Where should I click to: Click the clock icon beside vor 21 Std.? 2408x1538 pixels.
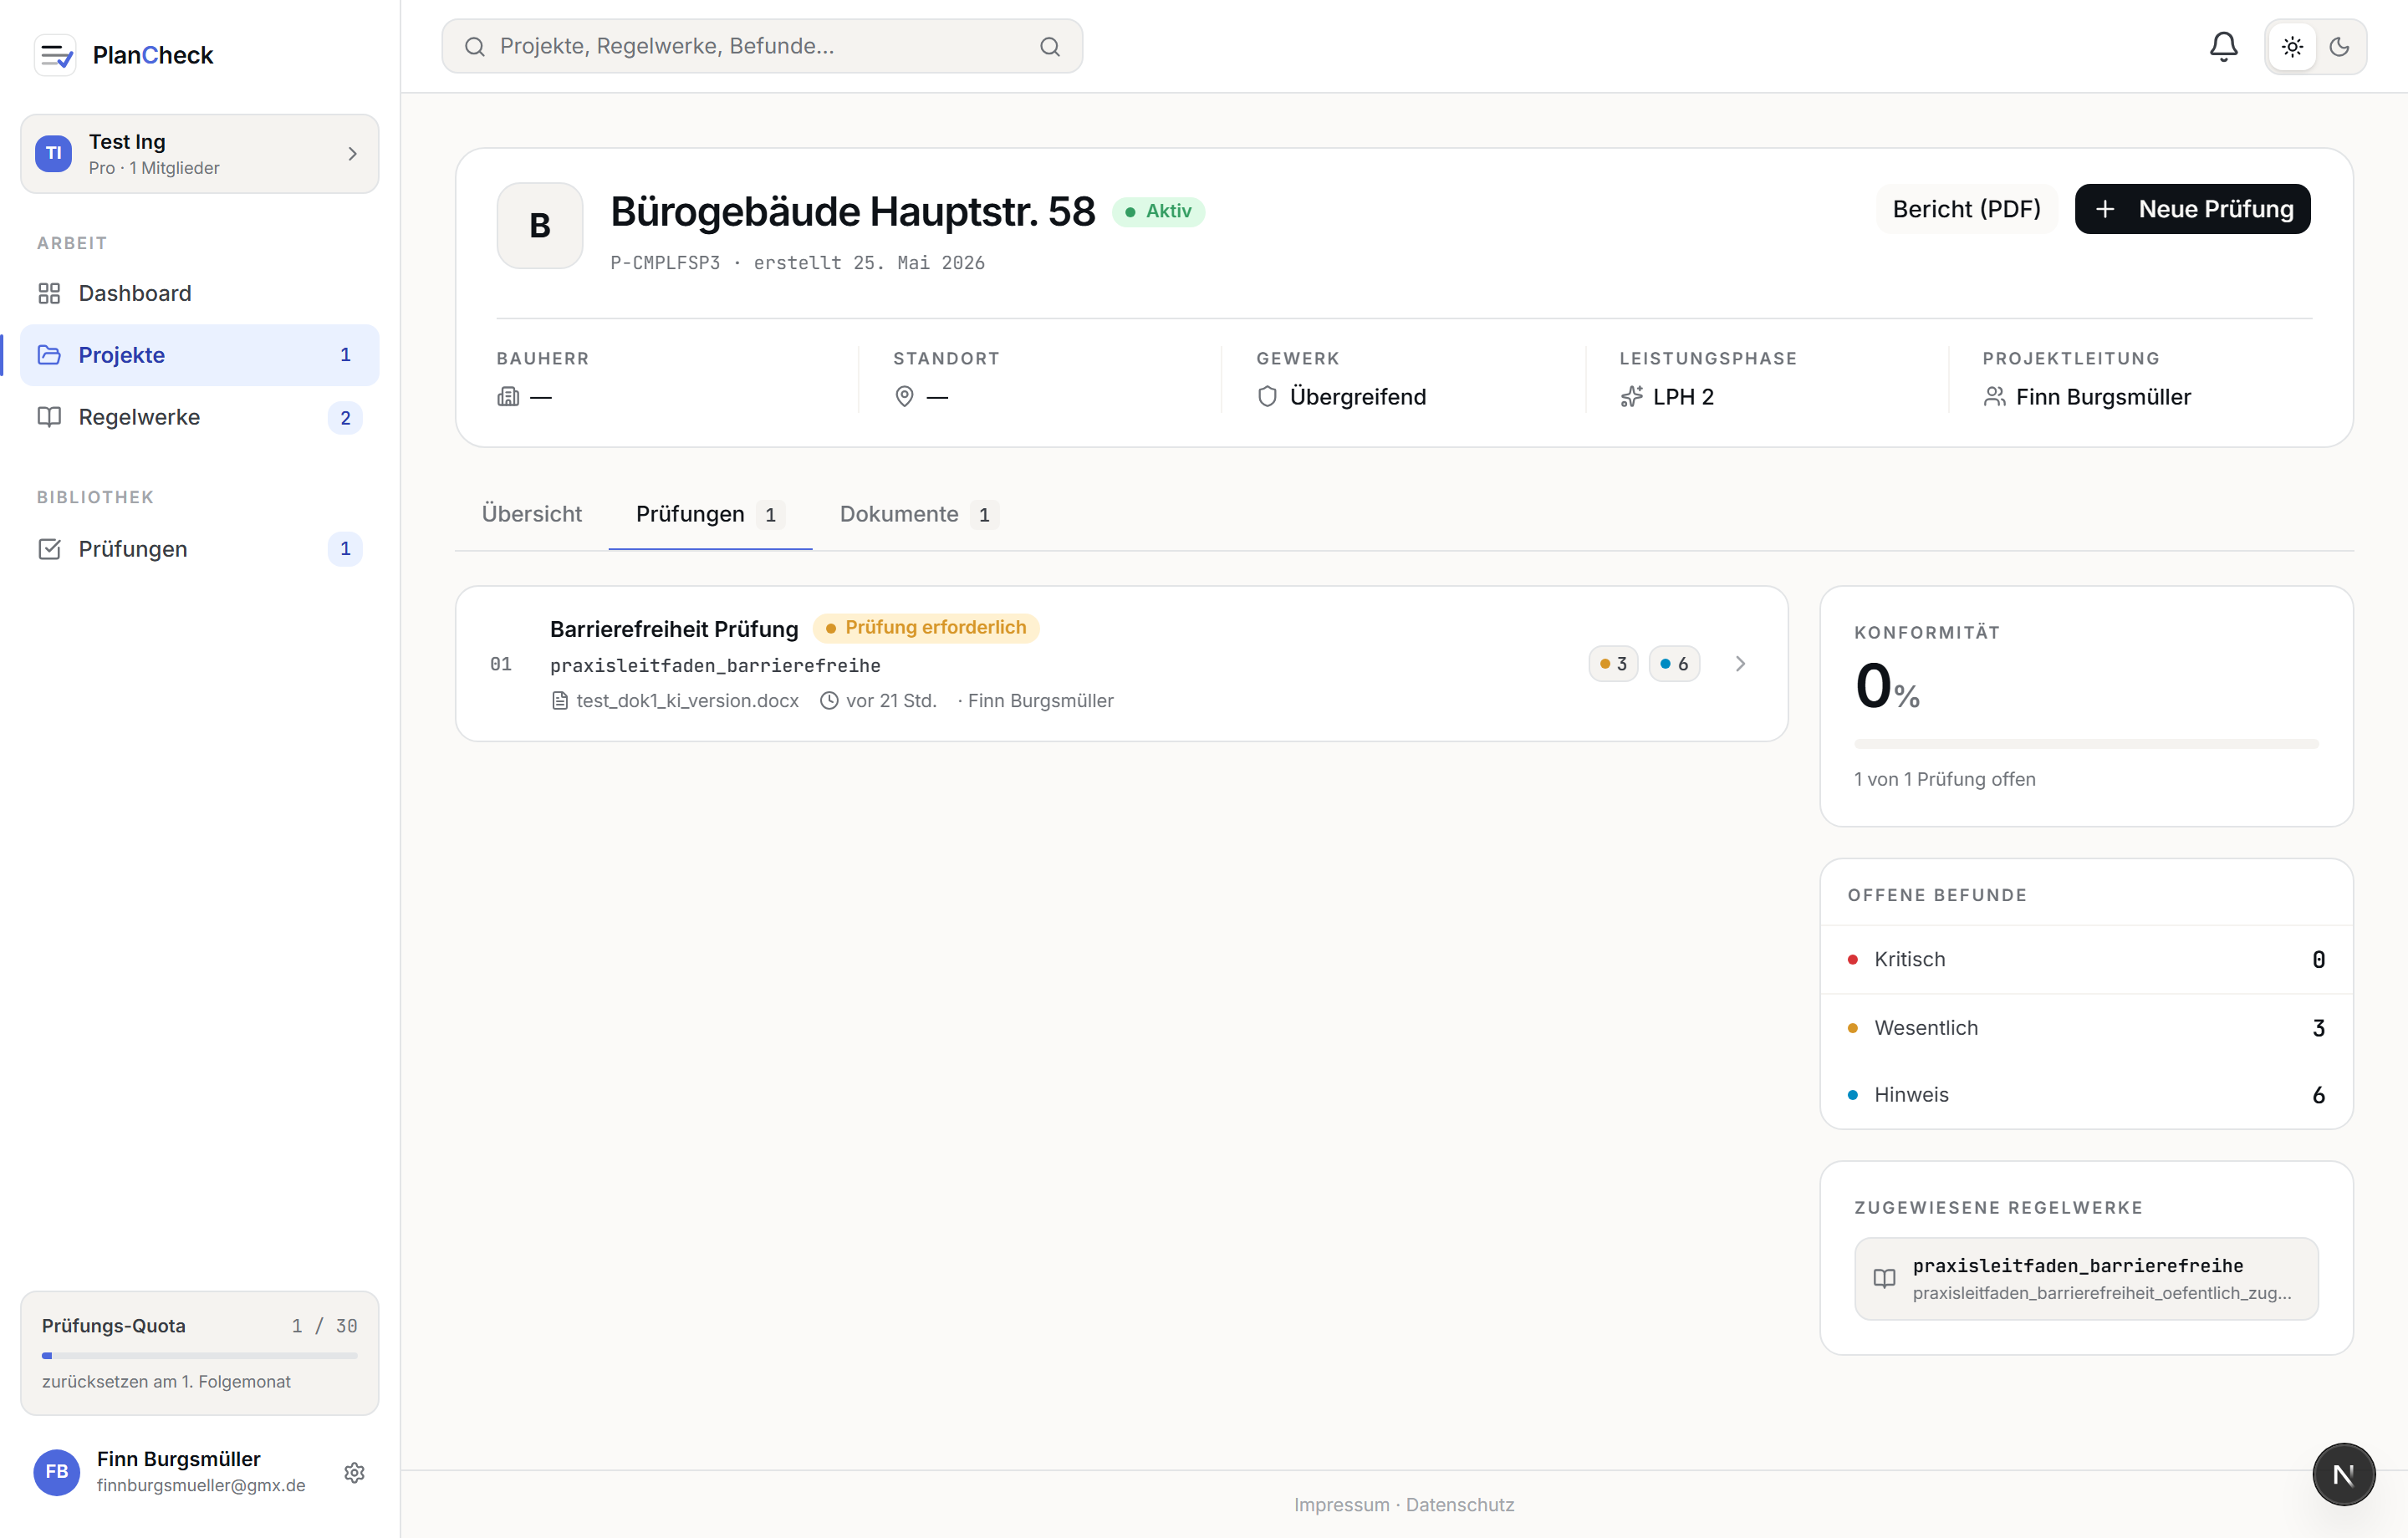pos(829,701)
